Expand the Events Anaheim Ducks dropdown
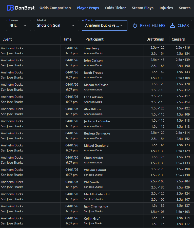The height and width of the screenshot is (228, 194). click(105, 25)
